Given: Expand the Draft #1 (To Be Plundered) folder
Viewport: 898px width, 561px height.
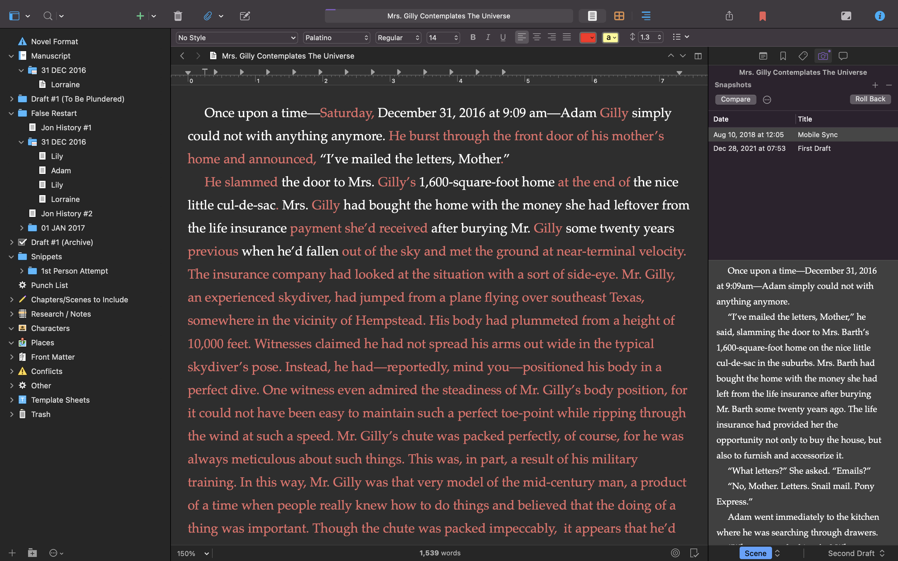Looking at the screenshot, I should [12, 99].
